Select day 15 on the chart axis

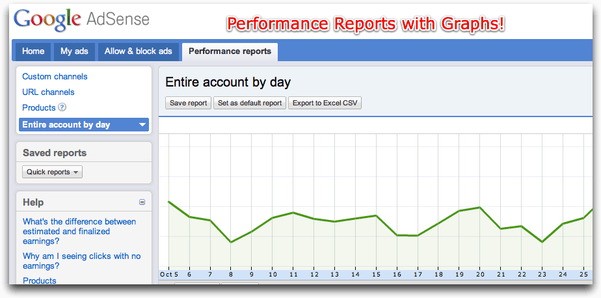pyautogui.click(x=376, y=275)
